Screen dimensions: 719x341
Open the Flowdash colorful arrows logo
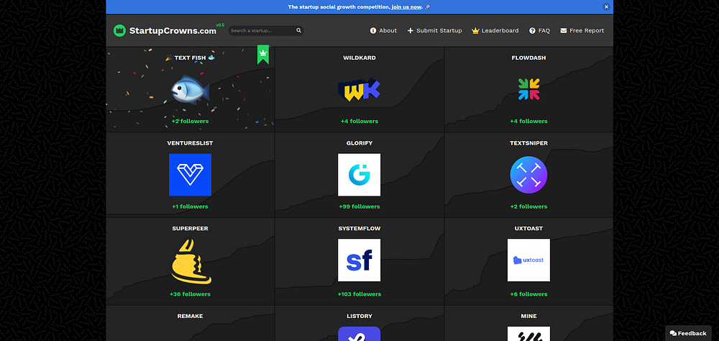528,89
